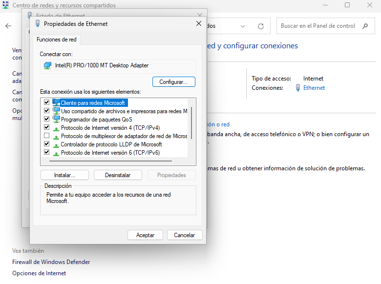The height and width of the screenshot is (284, 381).
Task: Click the Ethernet plug icon beside Conexiones
Action: pyautogui.click(x=298, y=88)
